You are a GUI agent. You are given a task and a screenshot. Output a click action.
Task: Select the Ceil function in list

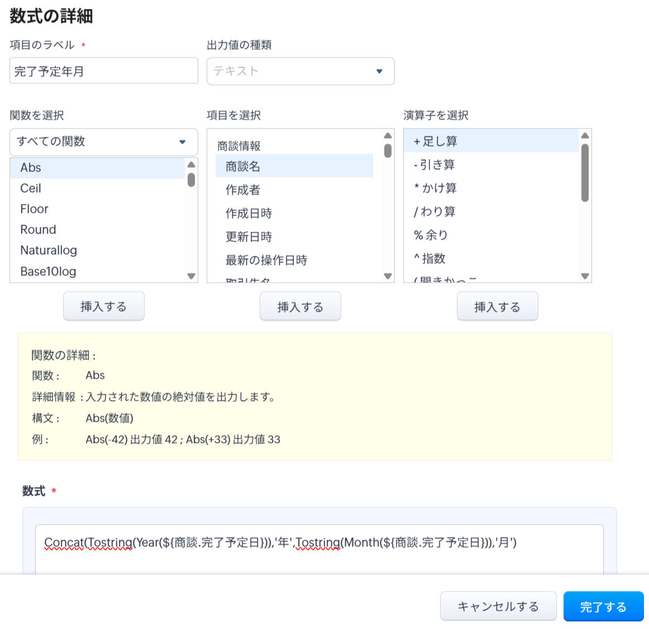coord(31,188)
